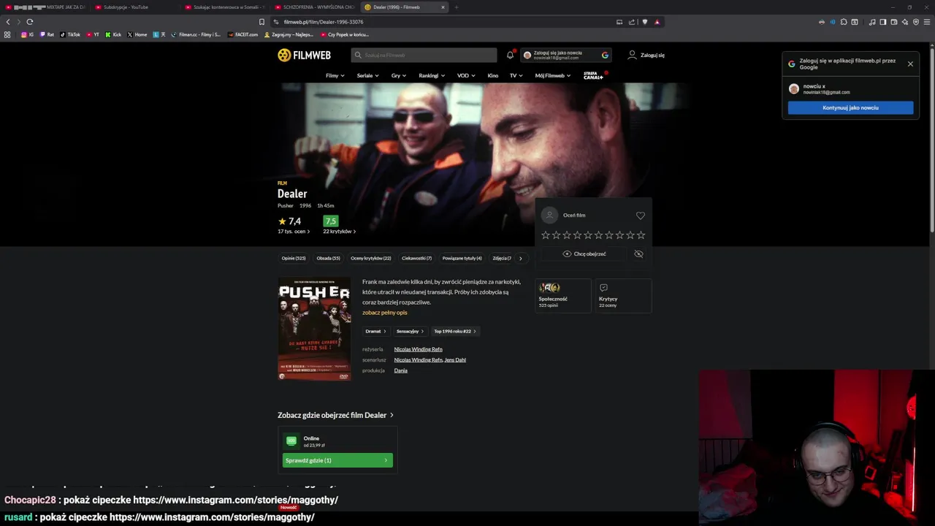Image resolution: width=935 pixels, height=526 pixels.
Task: Reload the page
Action: click(30, 22)
